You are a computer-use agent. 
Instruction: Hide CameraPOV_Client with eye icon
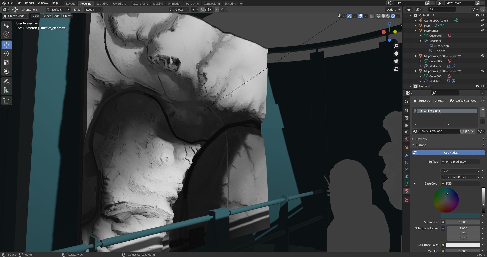483,20
